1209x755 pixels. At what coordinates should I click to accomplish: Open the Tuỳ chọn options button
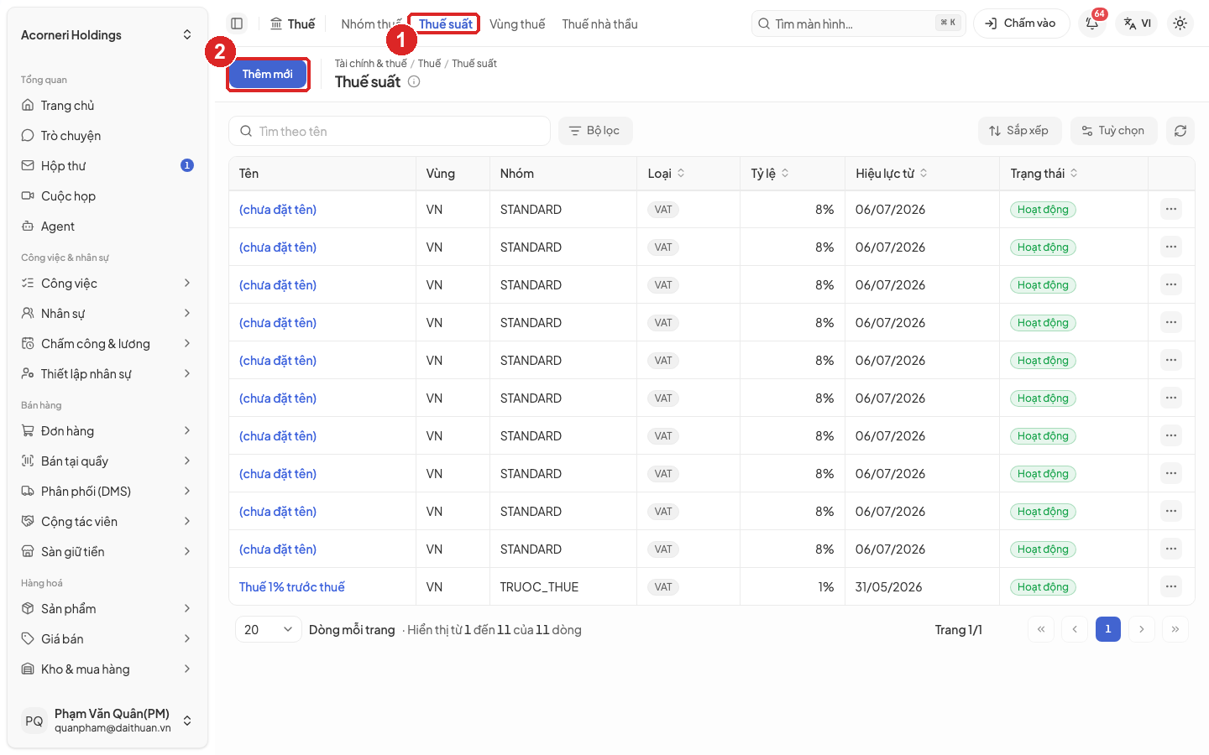pos(1113,131)
